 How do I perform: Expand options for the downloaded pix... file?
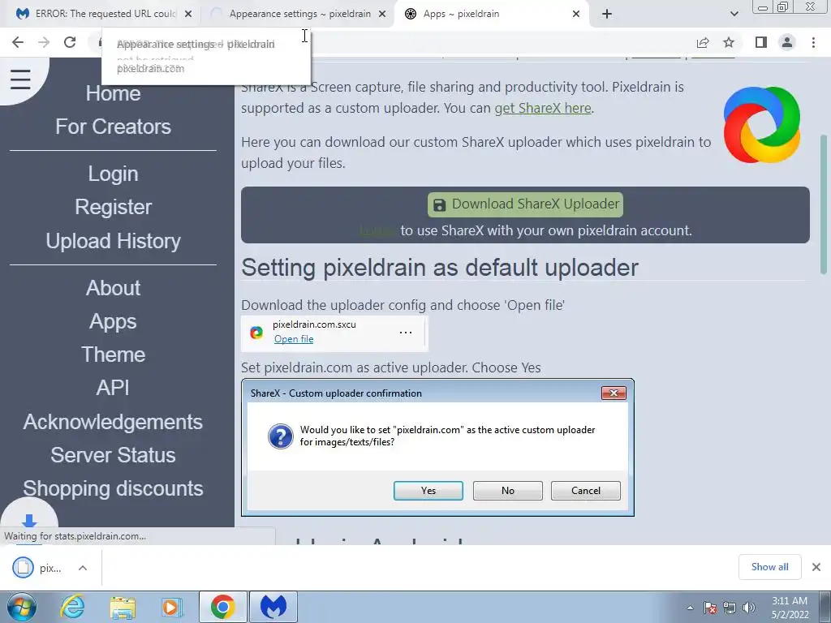coord(83,568)
